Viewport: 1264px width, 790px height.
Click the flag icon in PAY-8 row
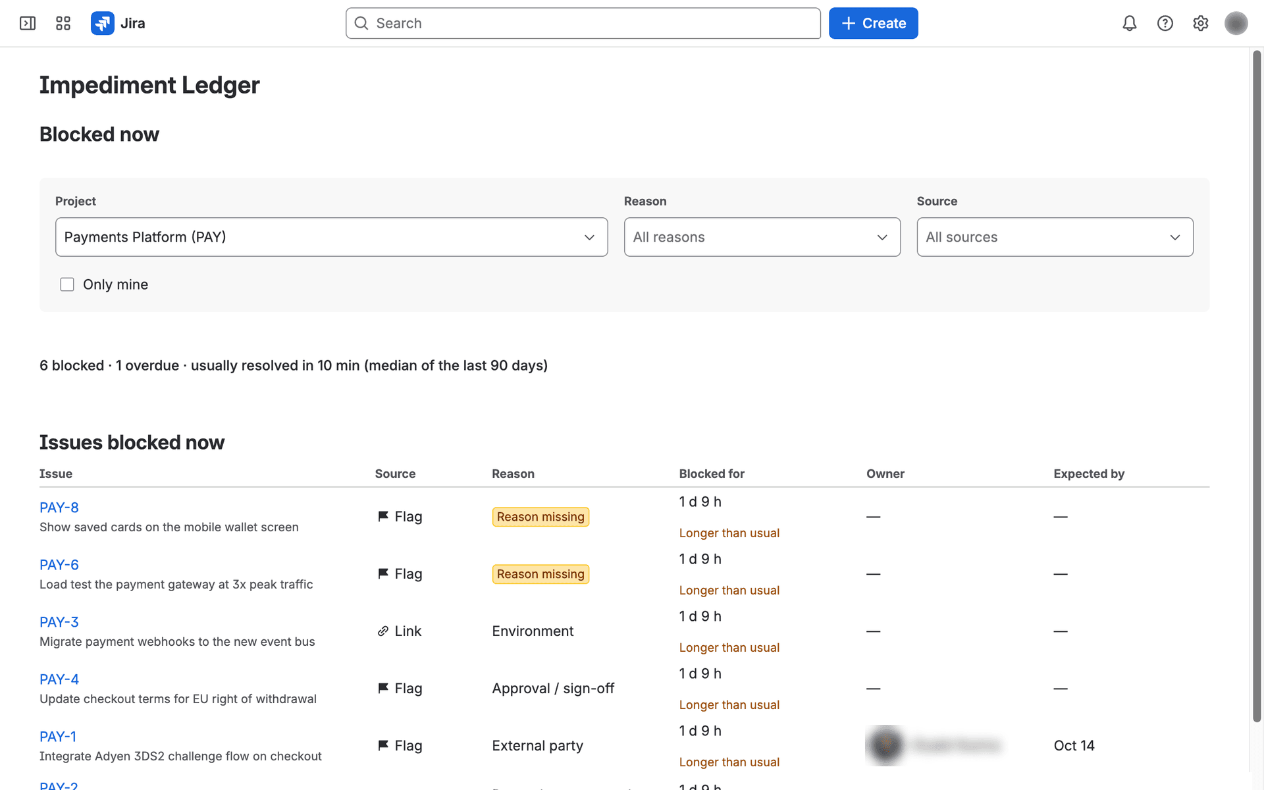(383, 517)
